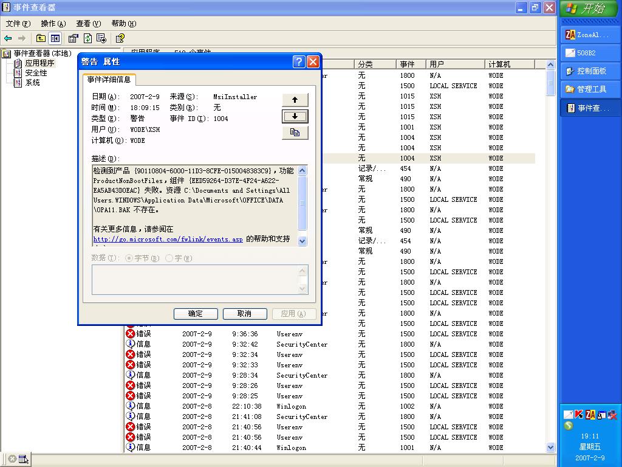Viewport: 622px width, 467px height.
Task: Click the green Refresh toolbar icon
Action: point(87,38)
